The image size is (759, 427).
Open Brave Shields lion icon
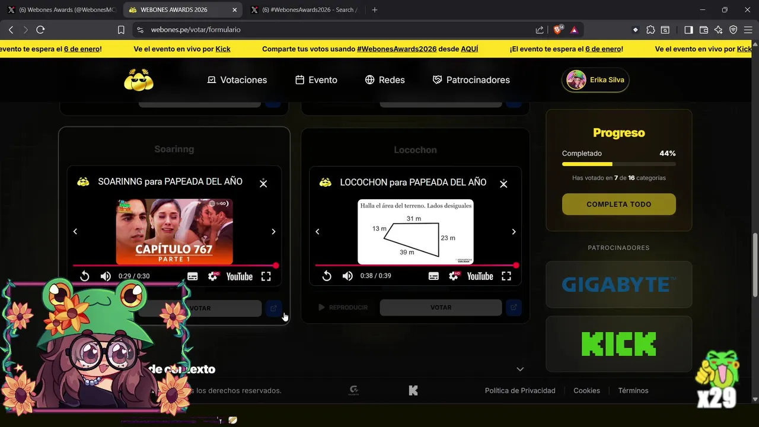point(557,30)
